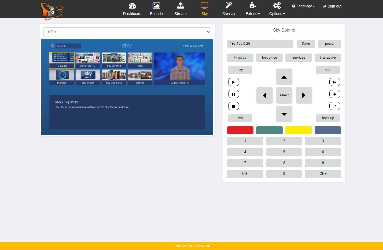The height and width of the screenshot is (250, 383).
Task: Save the Sky box IP address
Action: click(x=306, y=44)
